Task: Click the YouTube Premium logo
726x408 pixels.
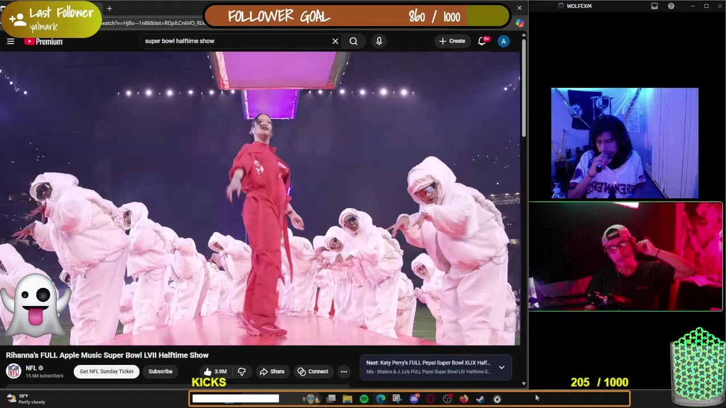Action: coord(43,41)
